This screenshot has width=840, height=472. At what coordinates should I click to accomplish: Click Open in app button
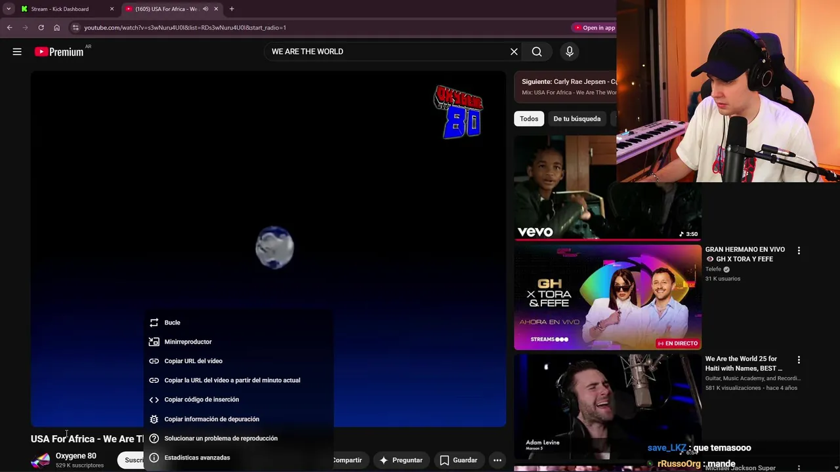[x=595, y=28]
